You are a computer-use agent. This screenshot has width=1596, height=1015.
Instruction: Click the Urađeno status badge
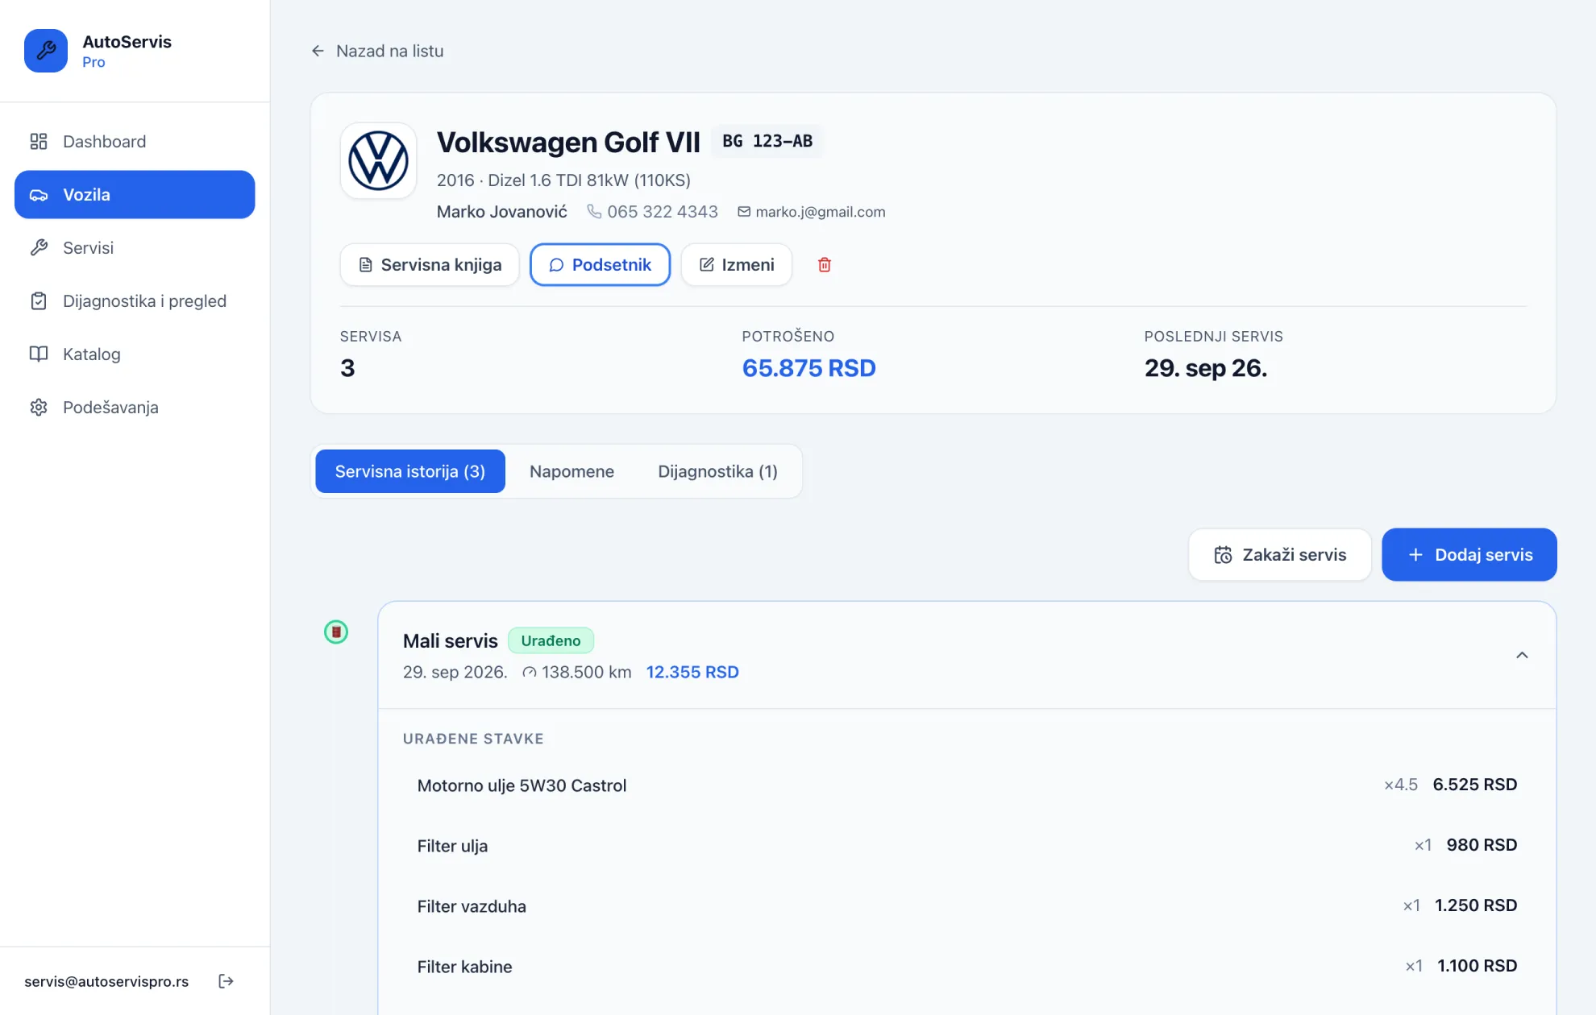pos(551,640)
